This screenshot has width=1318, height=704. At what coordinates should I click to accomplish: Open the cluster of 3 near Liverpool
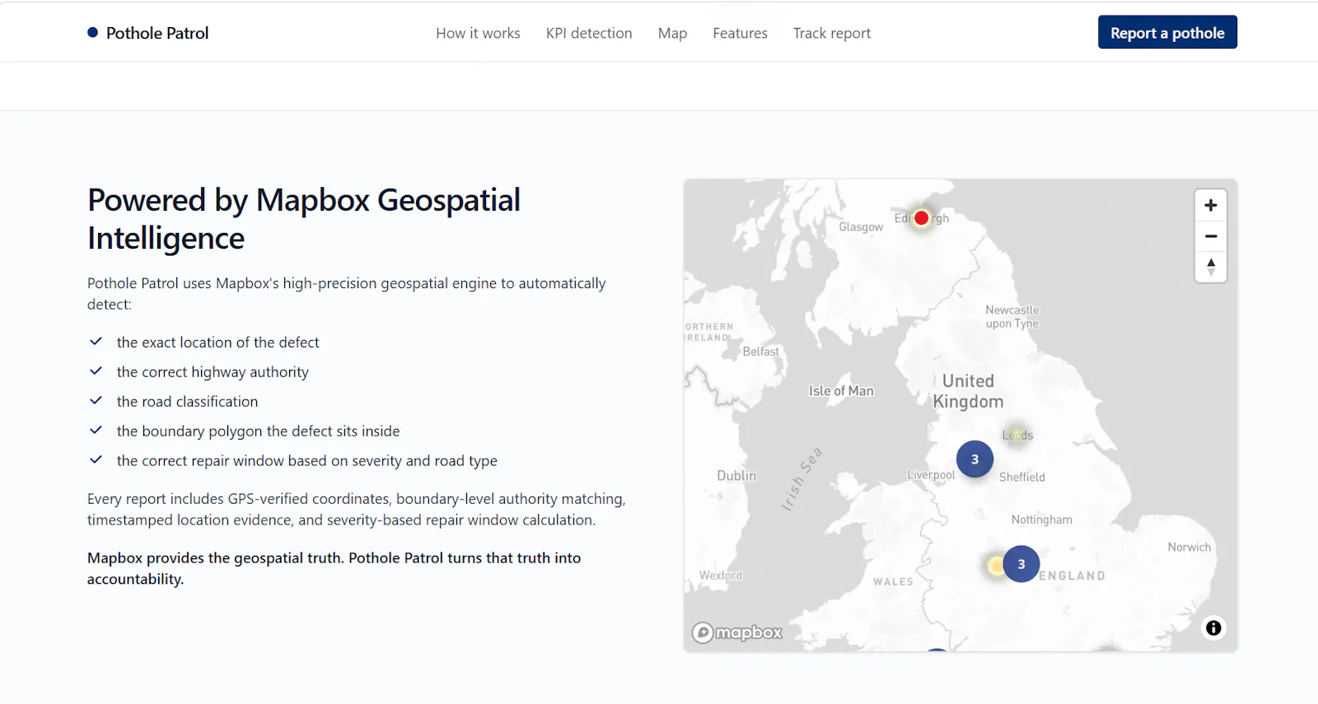[x=974, y=459]
